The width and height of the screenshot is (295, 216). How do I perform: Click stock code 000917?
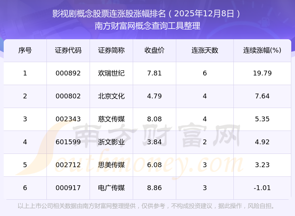click(68, 188)
